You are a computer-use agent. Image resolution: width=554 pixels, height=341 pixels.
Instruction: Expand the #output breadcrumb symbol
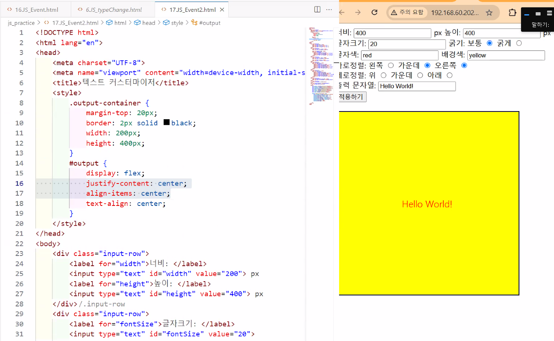click(x=206, y=23)
